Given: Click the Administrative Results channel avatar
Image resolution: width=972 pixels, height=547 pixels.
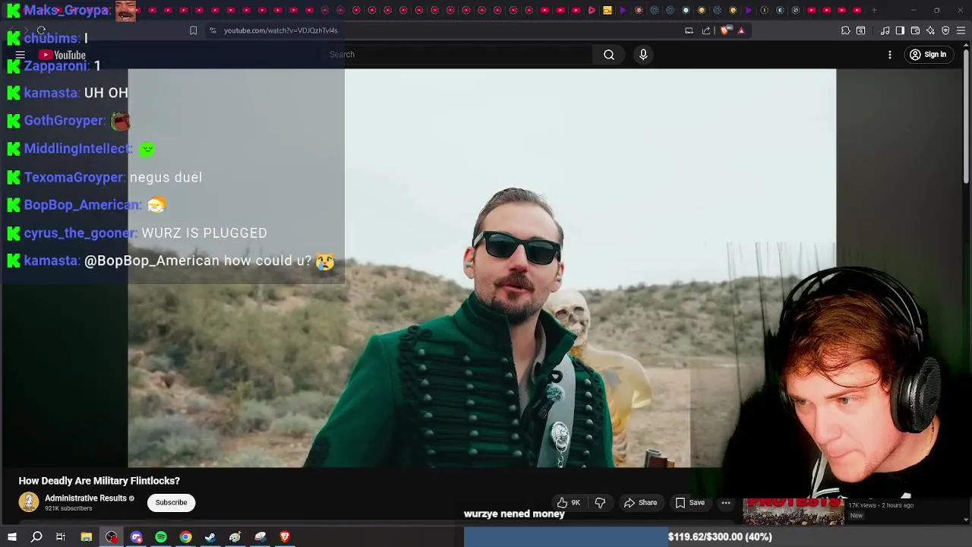Looking at the screenshot, I should pos(29,502).
